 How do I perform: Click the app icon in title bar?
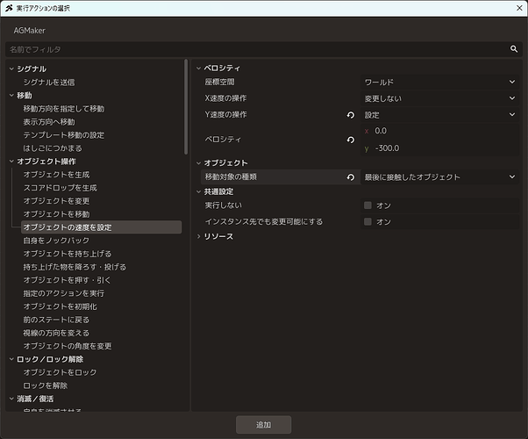coord(9,8)
